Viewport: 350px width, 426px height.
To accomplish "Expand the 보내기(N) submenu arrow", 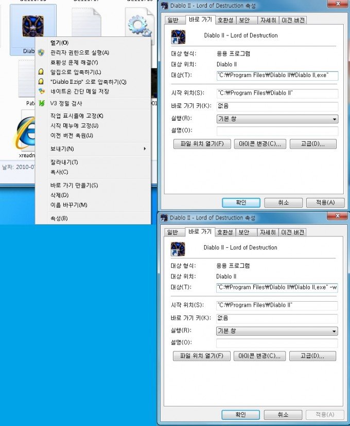I will 145,149.
